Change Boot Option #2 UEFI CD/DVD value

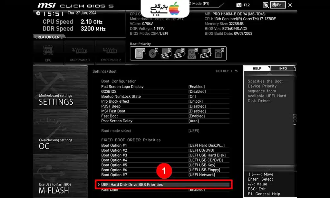(201, 150)
